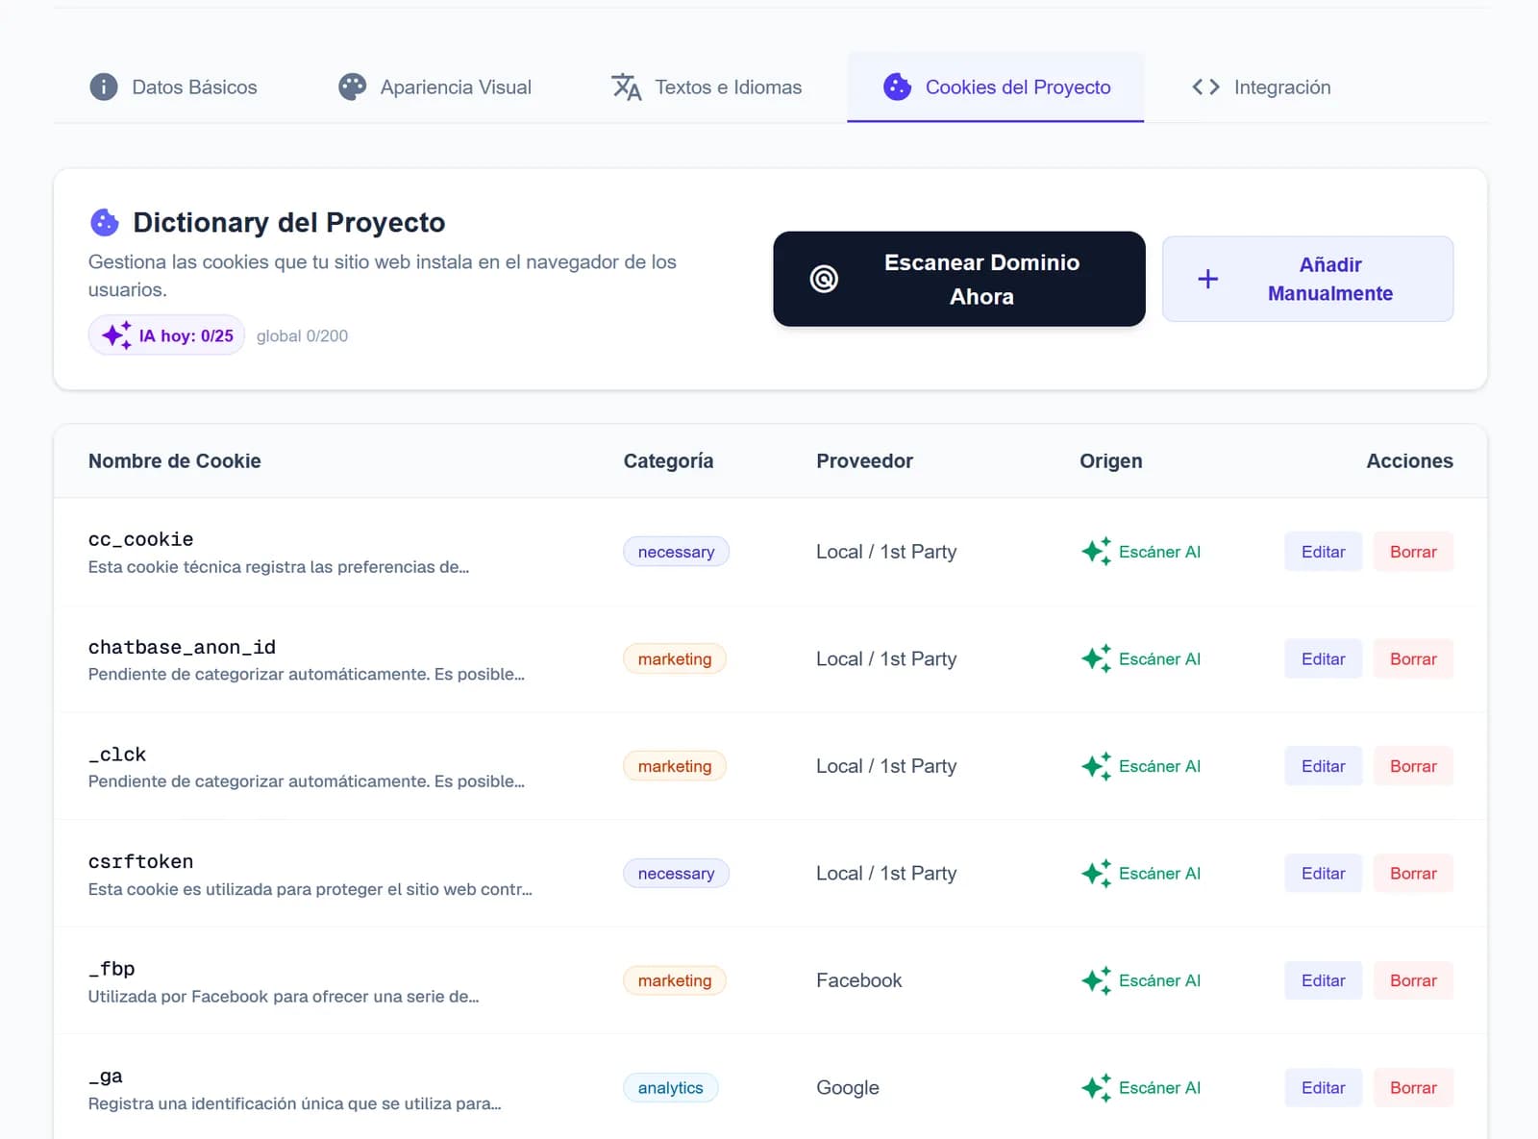Click the code brackets icon of Integración
The width and height of the screenshot is (1538, 1139).
coord(1205,87)
